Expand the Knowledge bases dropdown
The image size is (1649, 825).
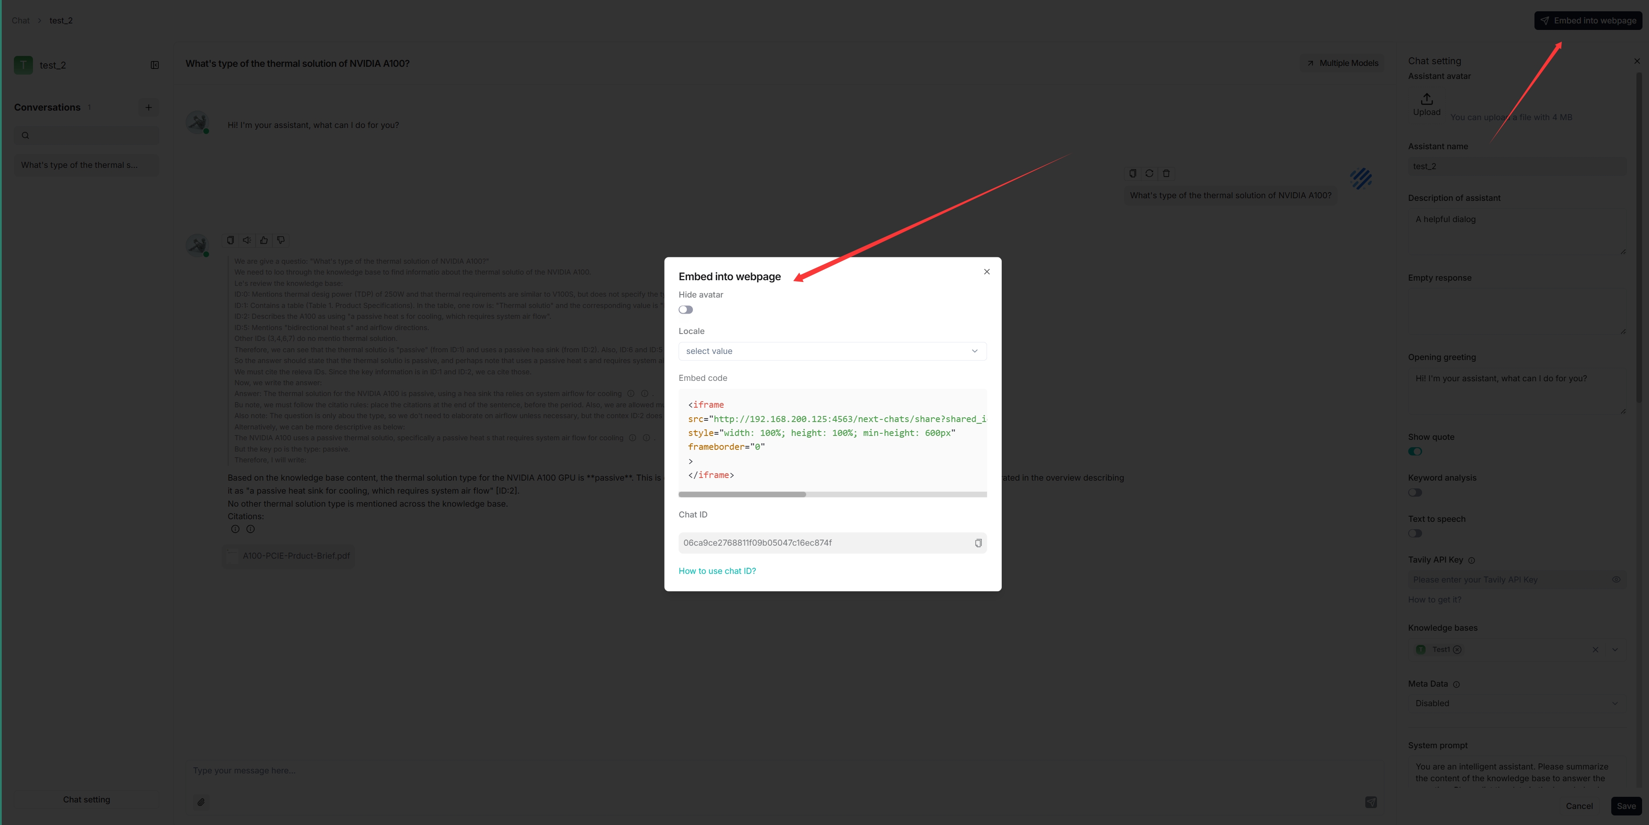point(1614,650)
